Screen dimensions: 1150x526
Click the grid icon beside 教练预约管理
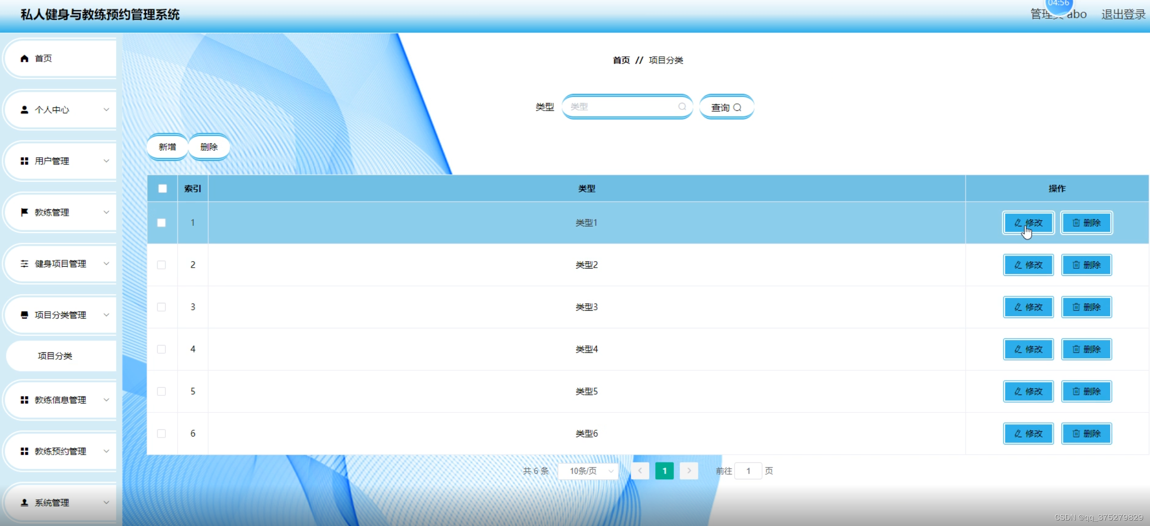(24, 451)
